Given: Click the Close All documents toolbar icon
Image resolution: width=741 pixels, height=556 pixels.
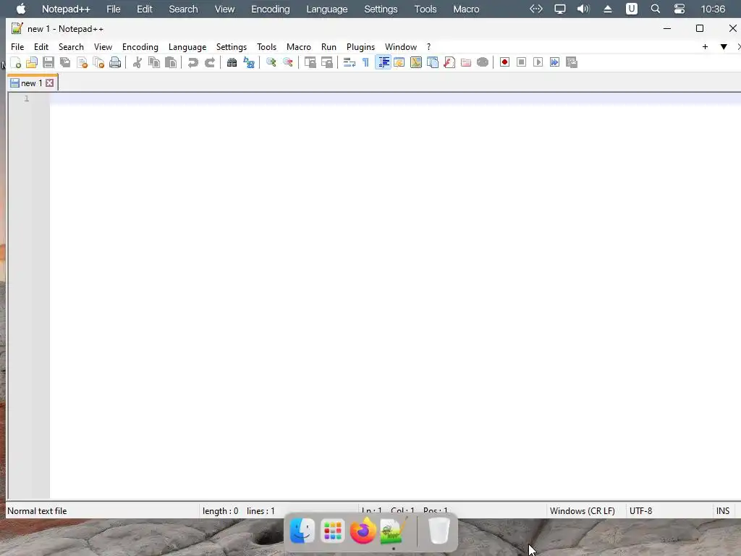Looking at the screenshot, I should click(x=98, y=62).
